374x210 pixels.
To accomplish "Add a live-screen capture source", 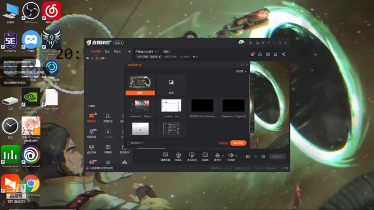I will click(x=165, y=157).
